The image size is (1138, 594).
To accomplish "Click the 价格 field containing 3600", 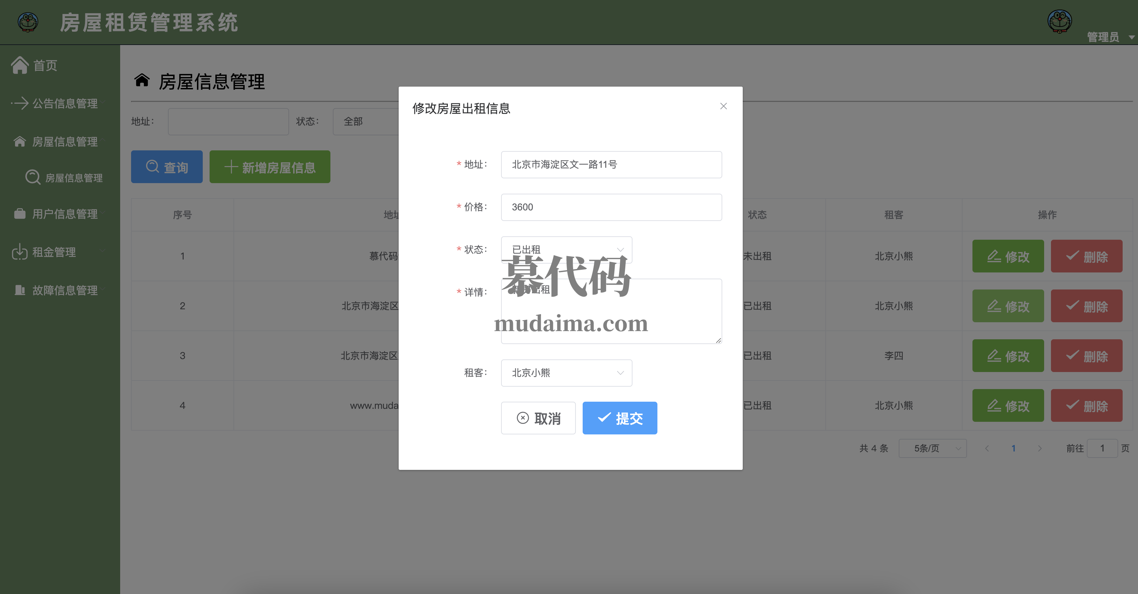I will (611, 207).
